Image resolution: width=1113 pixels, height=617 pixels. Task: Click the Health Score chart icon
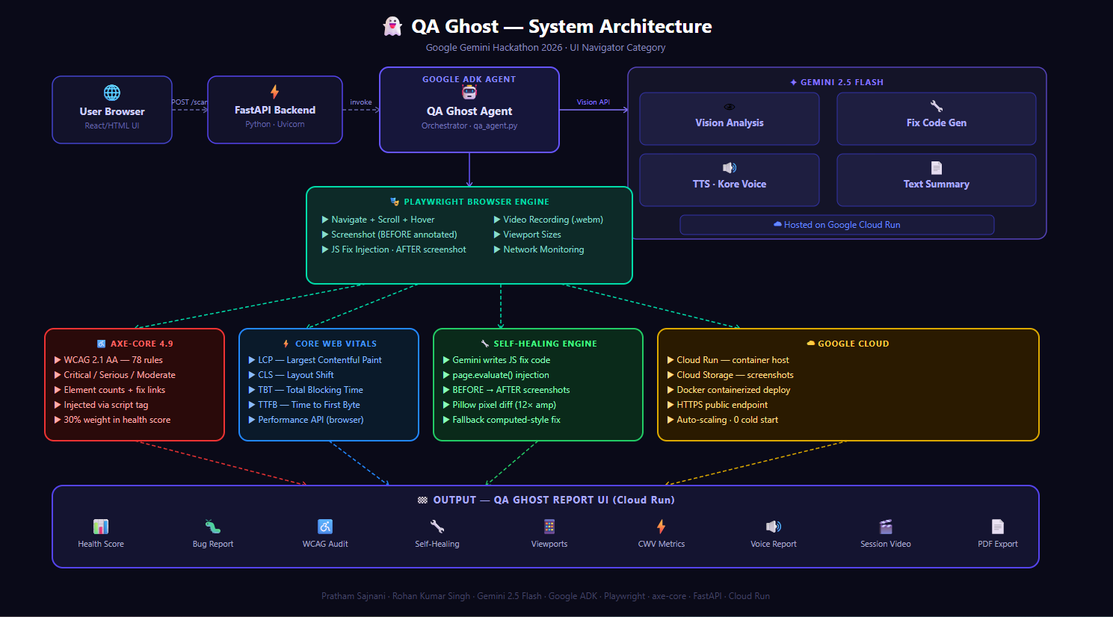(101, 527)
